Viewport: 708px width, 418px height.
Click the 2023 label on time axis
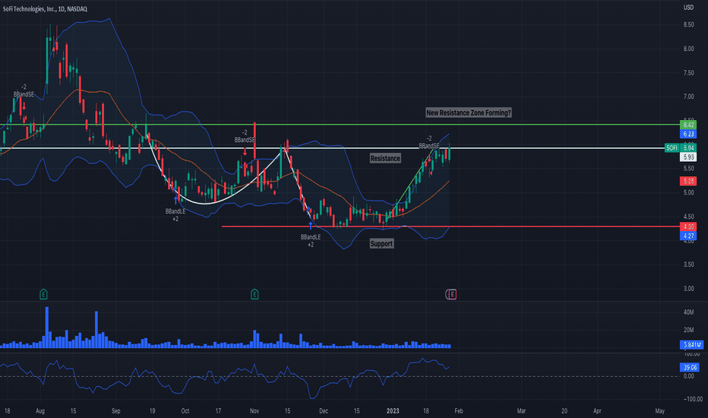click(393, 410)
